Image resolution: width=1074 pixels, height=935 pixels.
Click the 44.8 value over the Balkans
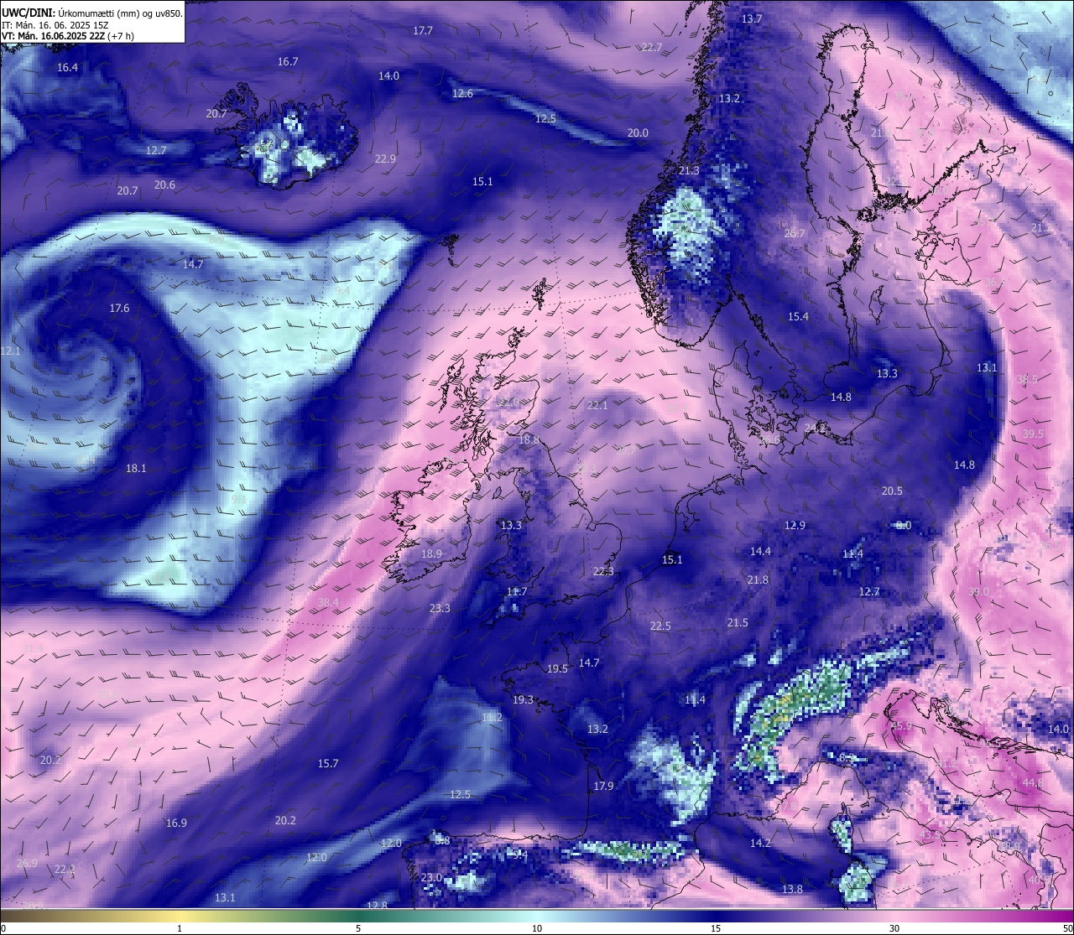click(x=1033, y=782)
